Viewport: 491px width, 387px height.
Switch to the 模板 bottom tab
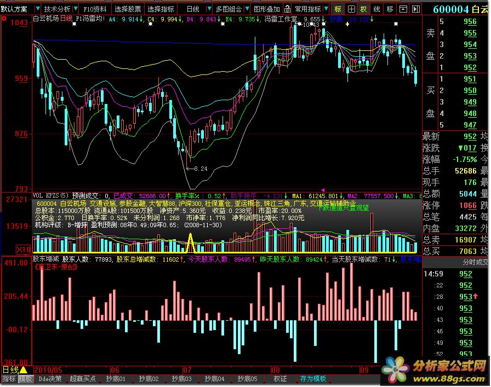coord(25,379)
